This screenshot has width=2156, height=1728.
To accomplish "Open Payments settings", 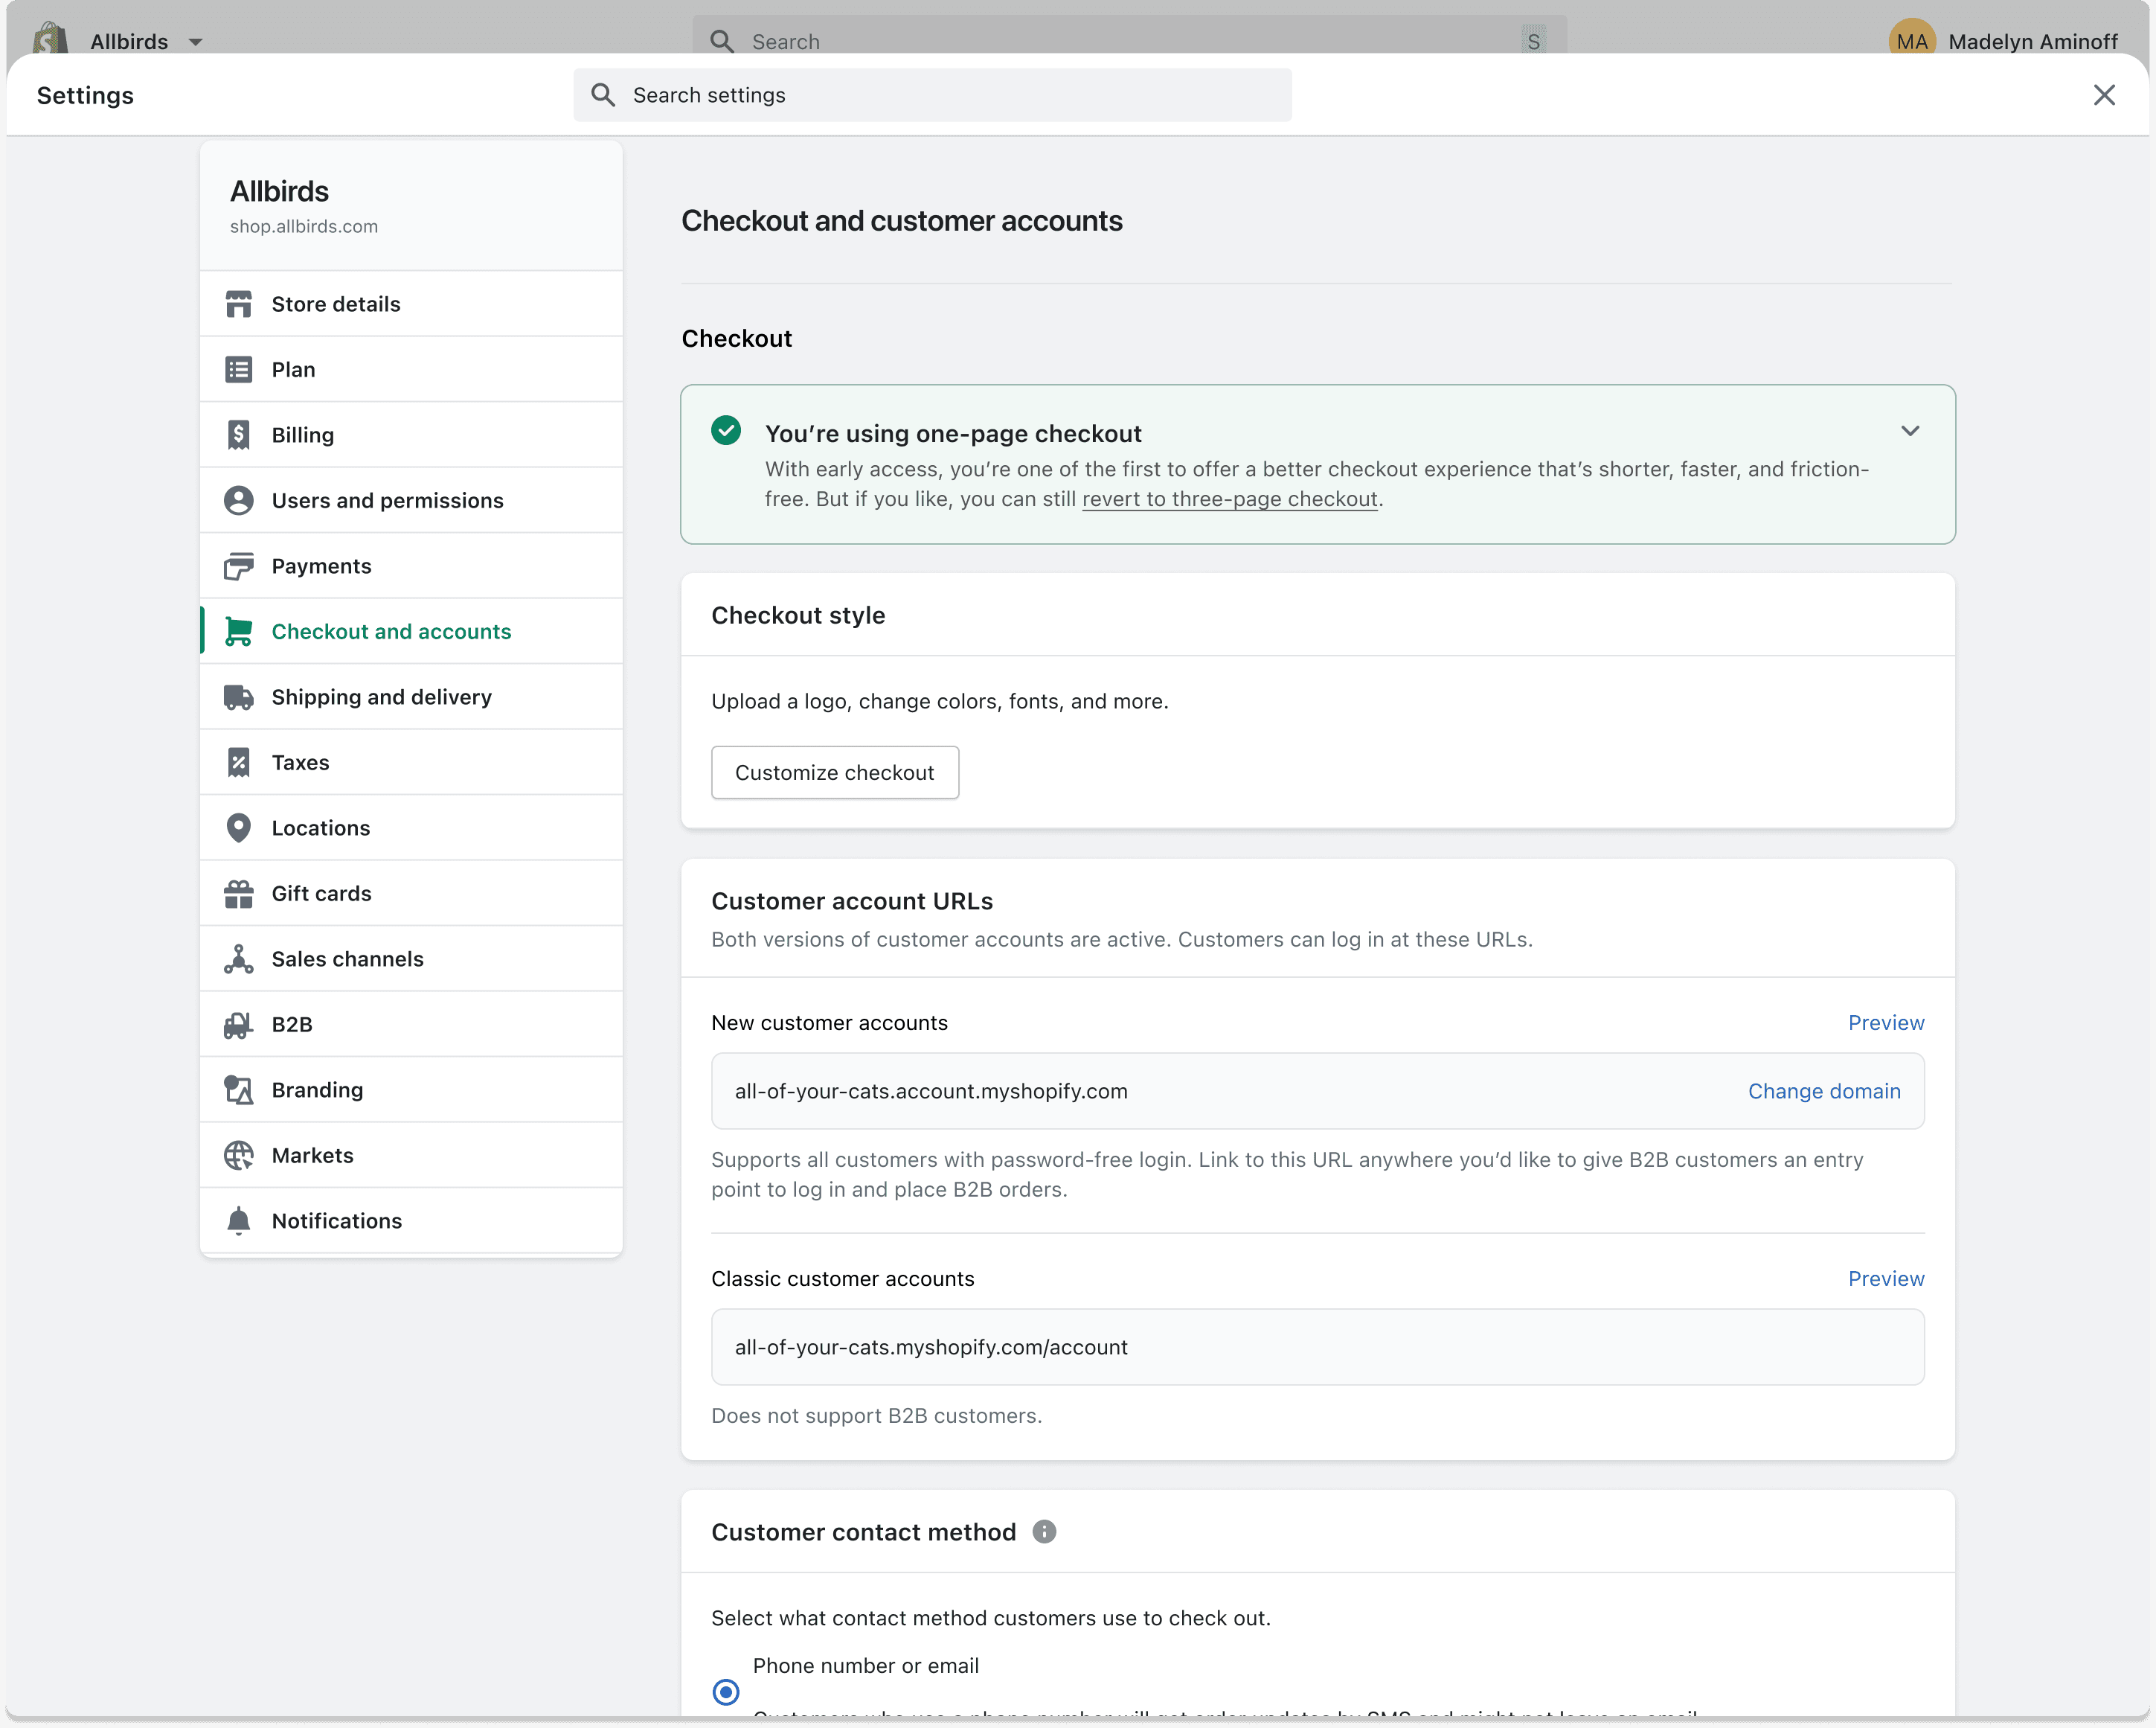I will 411,566.
